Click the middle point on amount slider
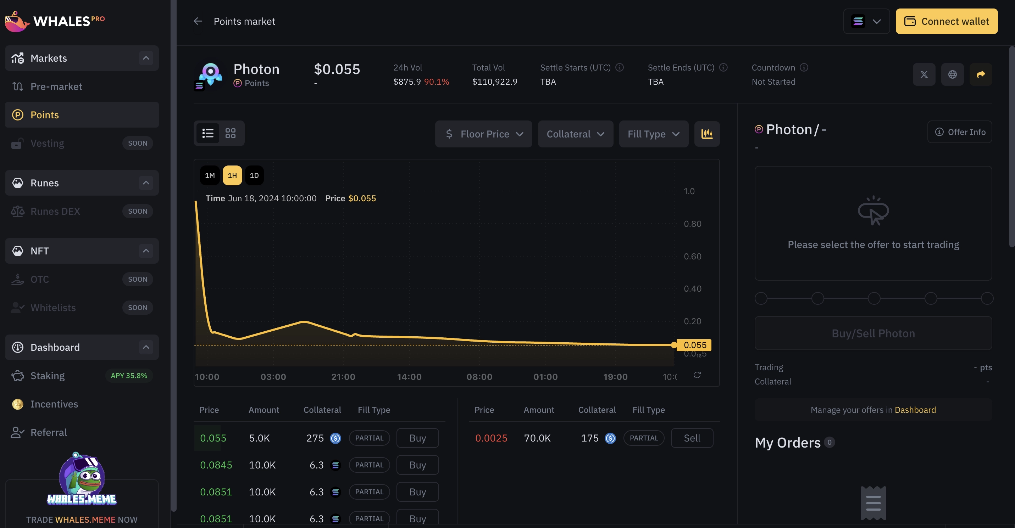The width and height of the screenshot is (1015, 528). tap(874, 298)
